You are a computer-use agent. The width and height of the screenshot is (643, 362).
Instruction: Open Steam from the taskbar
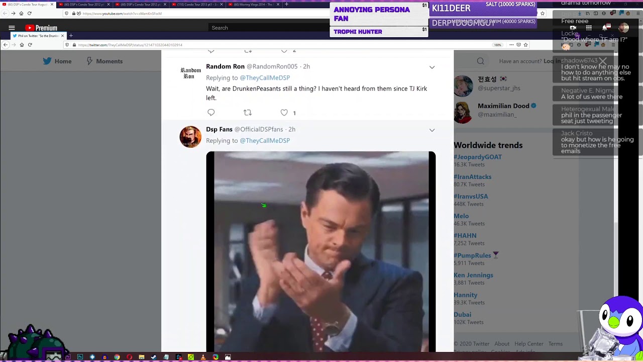[x=154, y=357]
